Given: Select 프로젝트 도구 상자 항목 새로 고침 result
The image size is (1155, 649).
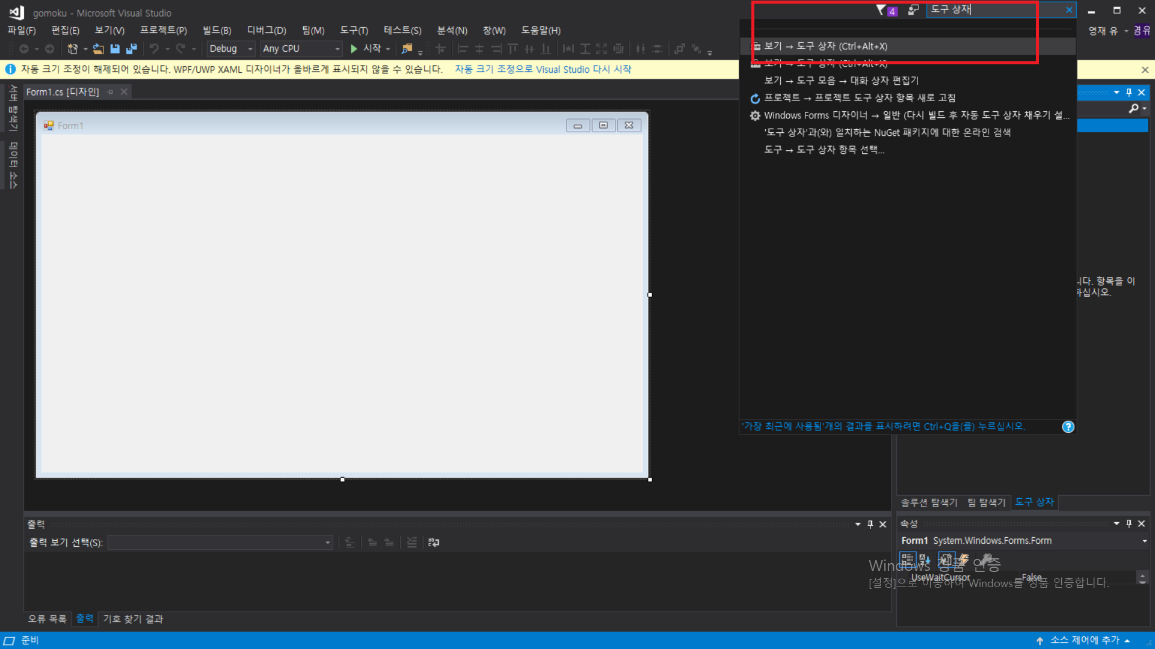Looking at the screenshot, I should (860, 98).
